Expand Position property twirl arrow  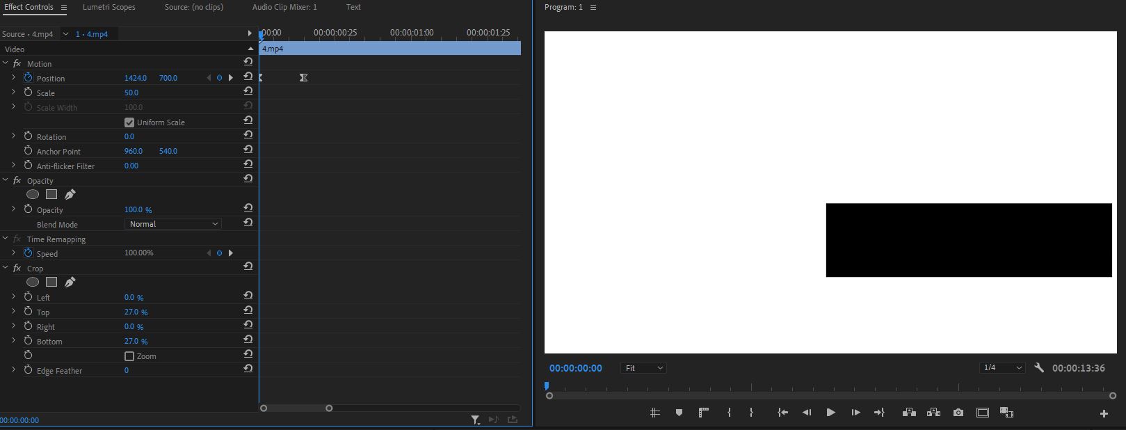[x=13, y=78]
